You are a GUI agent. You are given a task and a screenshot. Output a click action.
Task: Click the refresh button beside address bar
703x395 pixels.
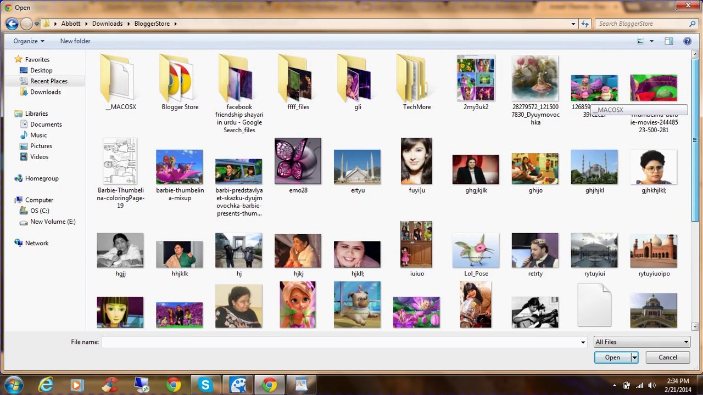[x=585, y=24]
